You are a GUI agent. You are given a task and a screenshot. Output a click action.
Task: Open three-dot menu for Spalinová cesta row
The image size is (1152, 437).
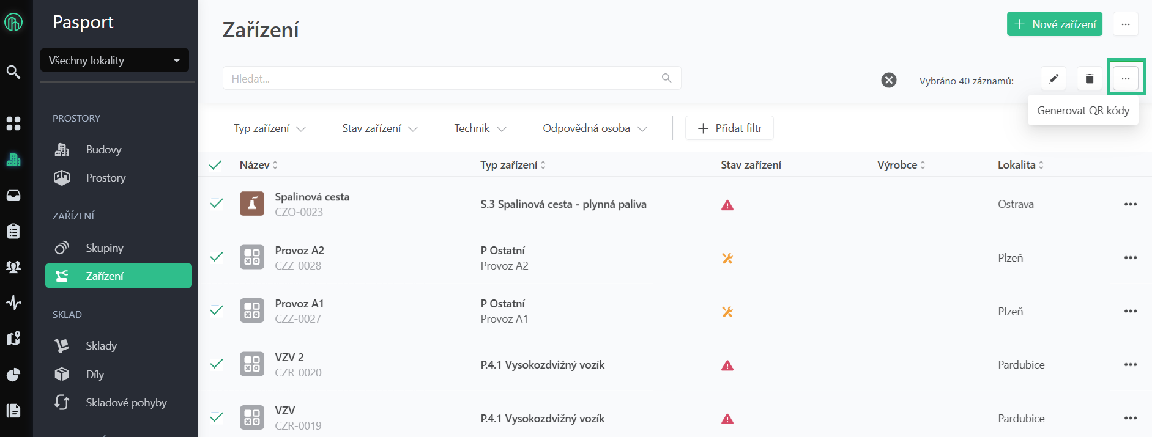point(1130,204)
